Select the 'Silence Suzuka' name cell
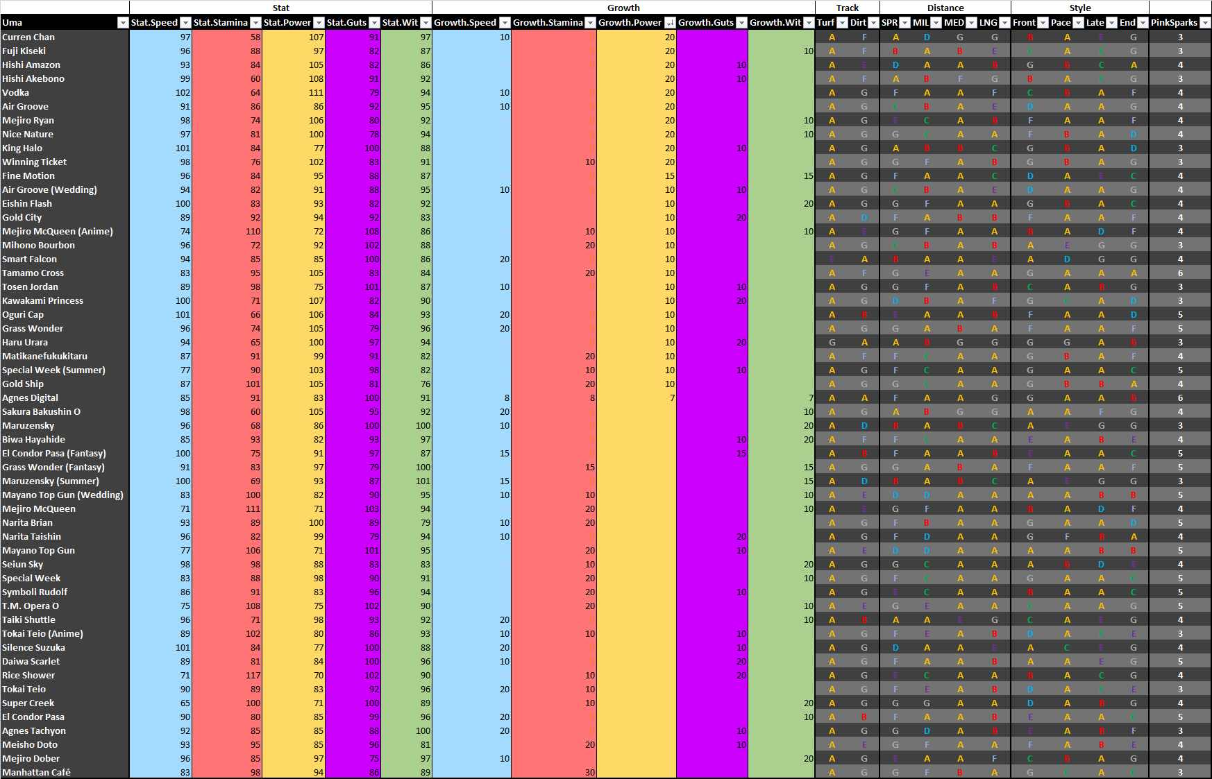 coord(65,647)
